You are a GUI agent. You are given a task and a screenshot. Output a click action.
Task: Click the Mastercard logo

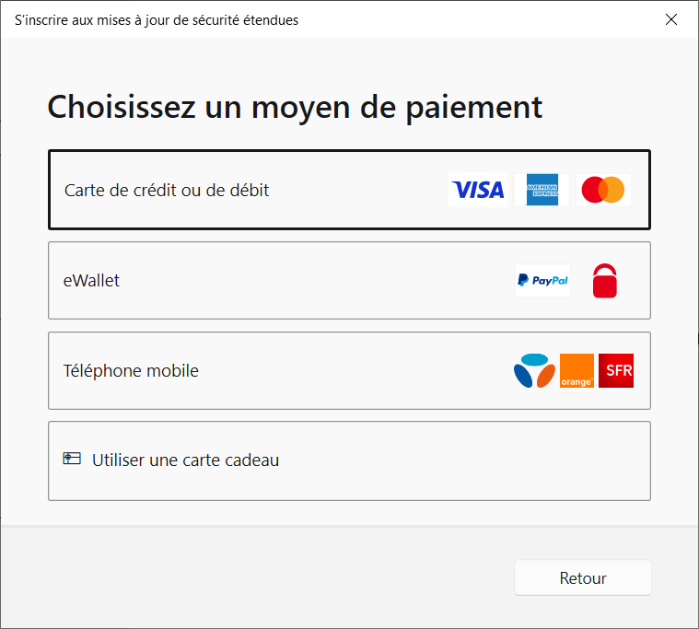pos(604,190)
